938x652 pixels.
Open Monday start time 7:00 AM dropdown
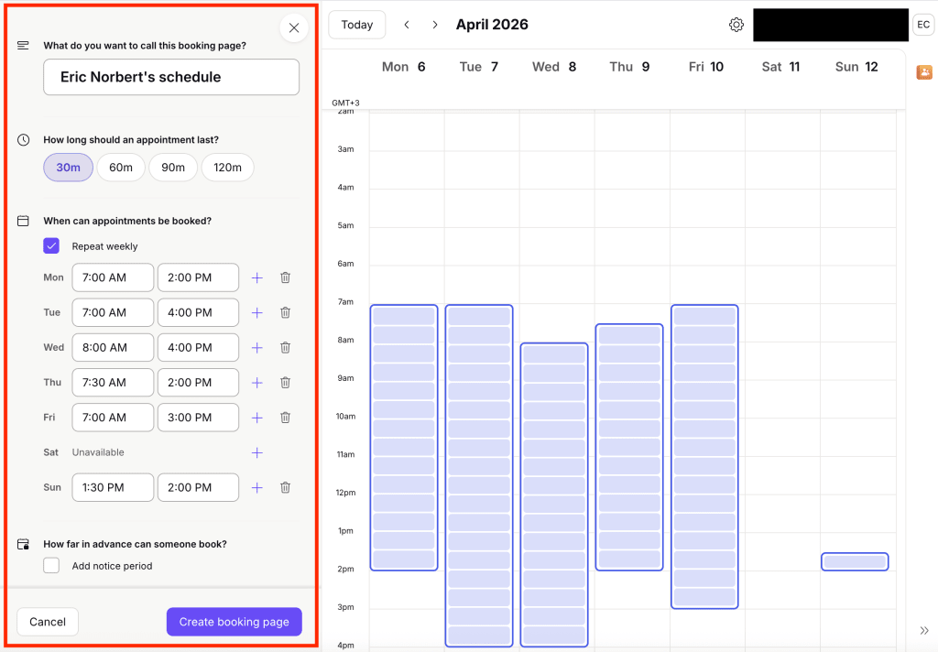(113, 277)
